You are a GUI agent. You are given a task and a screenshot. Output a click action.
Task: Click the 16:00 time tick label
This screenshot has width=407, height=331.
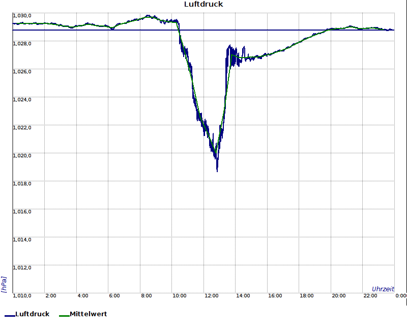tap(275, 296)
